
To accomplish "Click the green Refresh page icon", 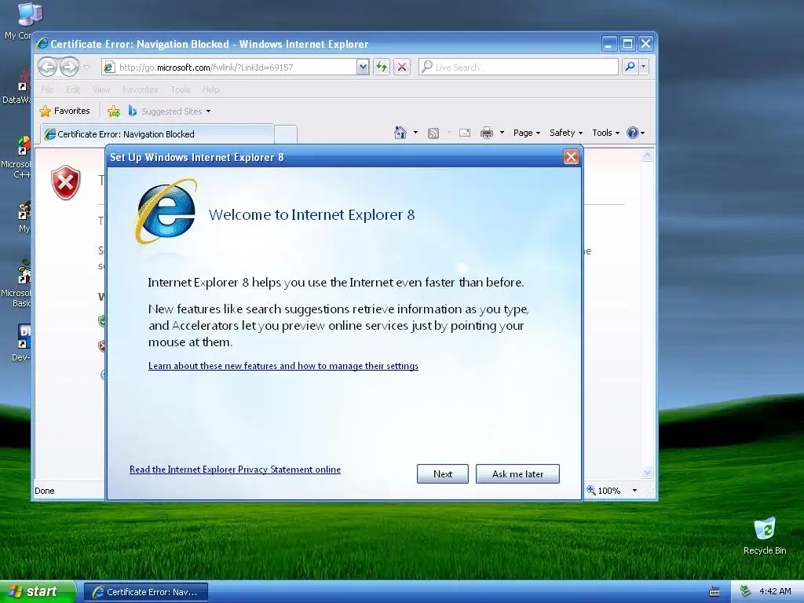I will point(382,68).
